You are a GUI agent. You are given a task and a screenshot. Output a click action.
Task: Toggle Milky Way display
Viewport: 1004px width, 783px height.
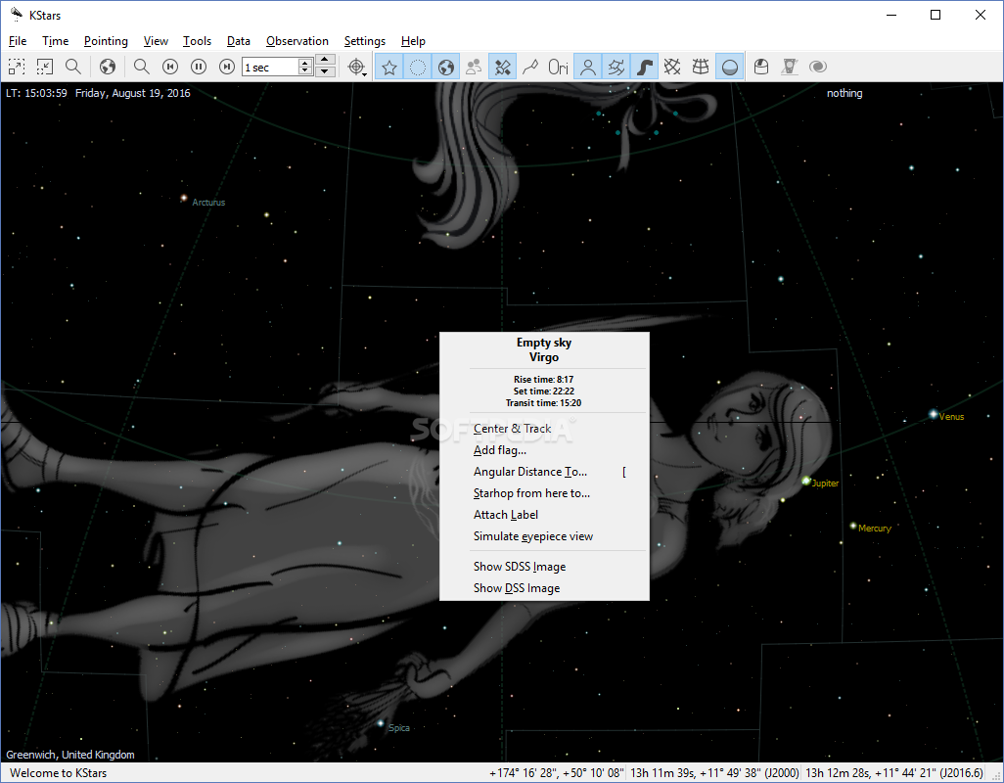(644, 67)
